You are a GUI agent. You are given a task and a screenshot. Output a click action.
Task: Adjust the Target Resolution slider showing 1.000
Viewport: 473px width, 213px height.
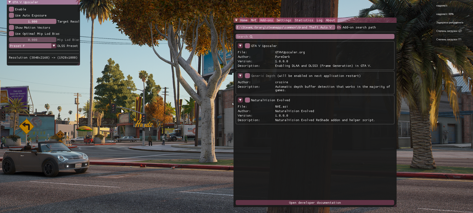point(33,22)
